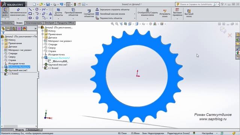Click the Настройка status bar button
Image resolution: width=240 pixels, height=135 pixels.
(207, 133)
